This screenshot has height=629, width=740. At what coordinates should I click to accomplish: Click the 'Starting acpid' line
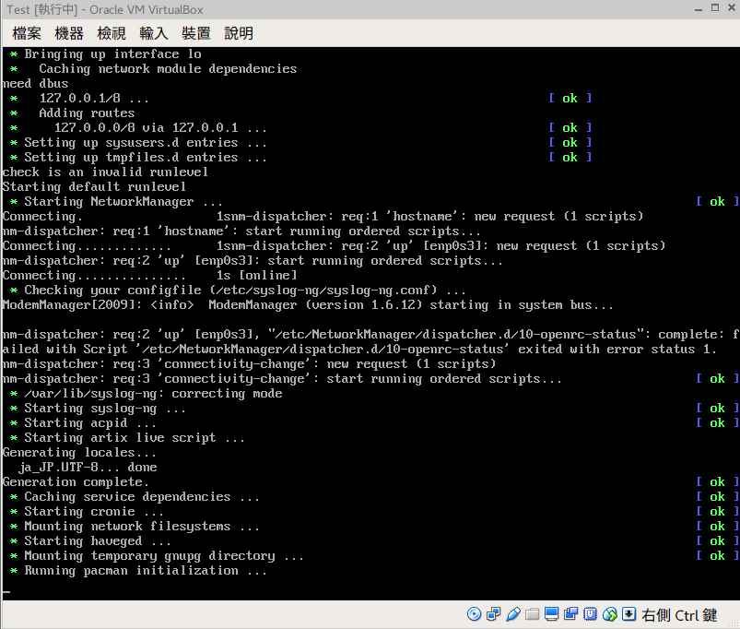click(83, 423)
